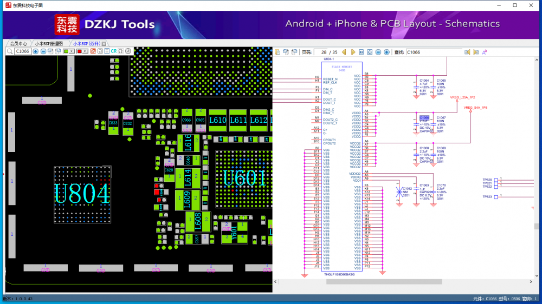542x304 pixels.
Task: Find next match for C1066 in schematic
Action: point(476,52)
